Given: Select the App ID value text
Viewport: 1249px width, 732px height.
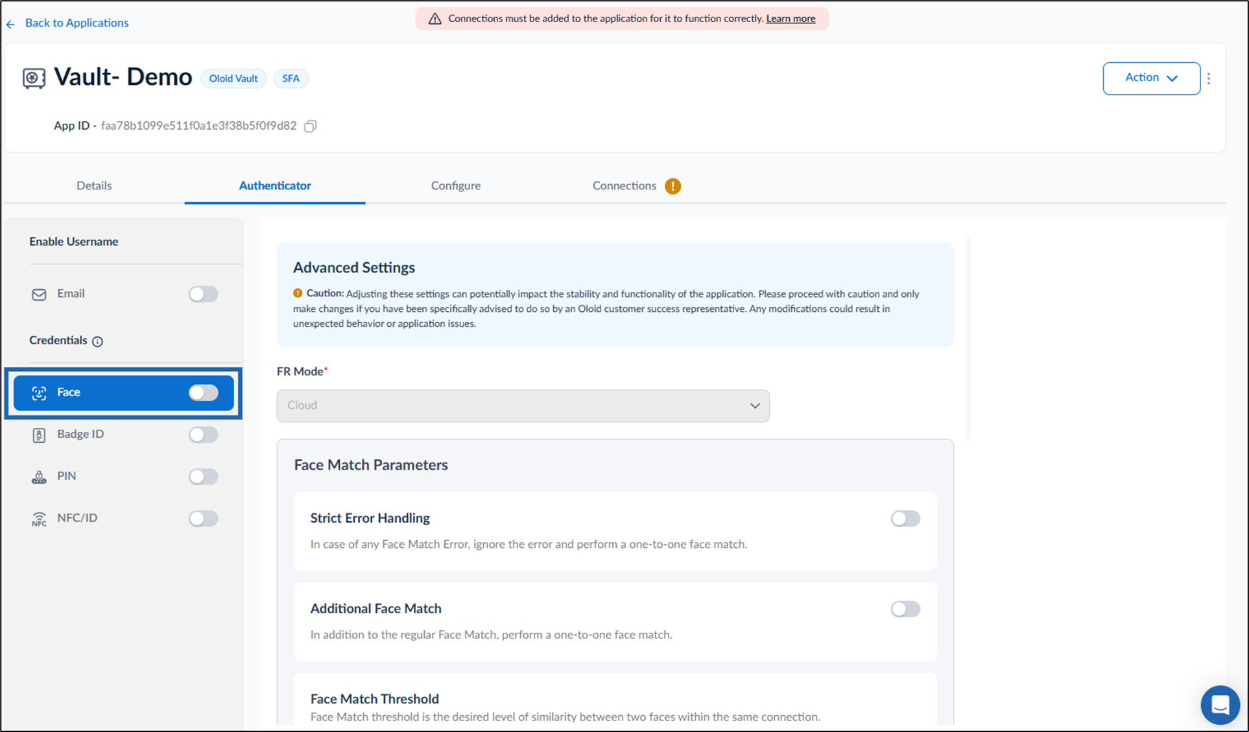Looking at the screenshot, I should [198, 126].
